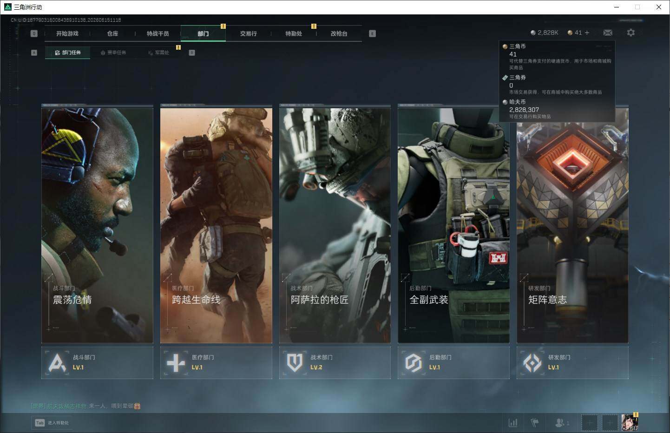Click the UID text at top left

66,20
